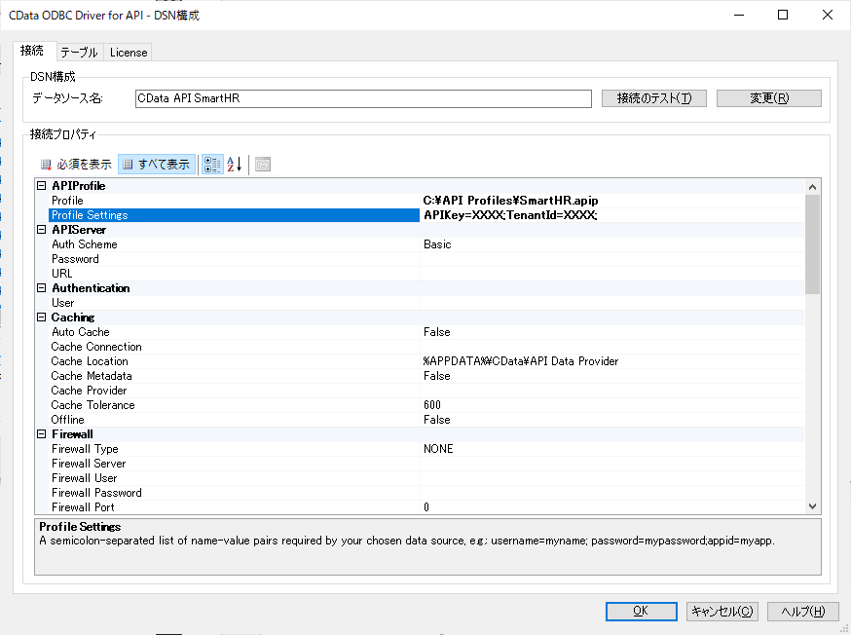Open the License tab
This screenshot has width=851, height=635.
point(129,53)
